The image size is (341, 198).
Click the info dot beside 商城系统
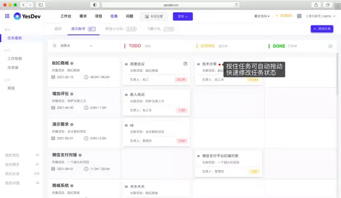click(x=72, y=186)
